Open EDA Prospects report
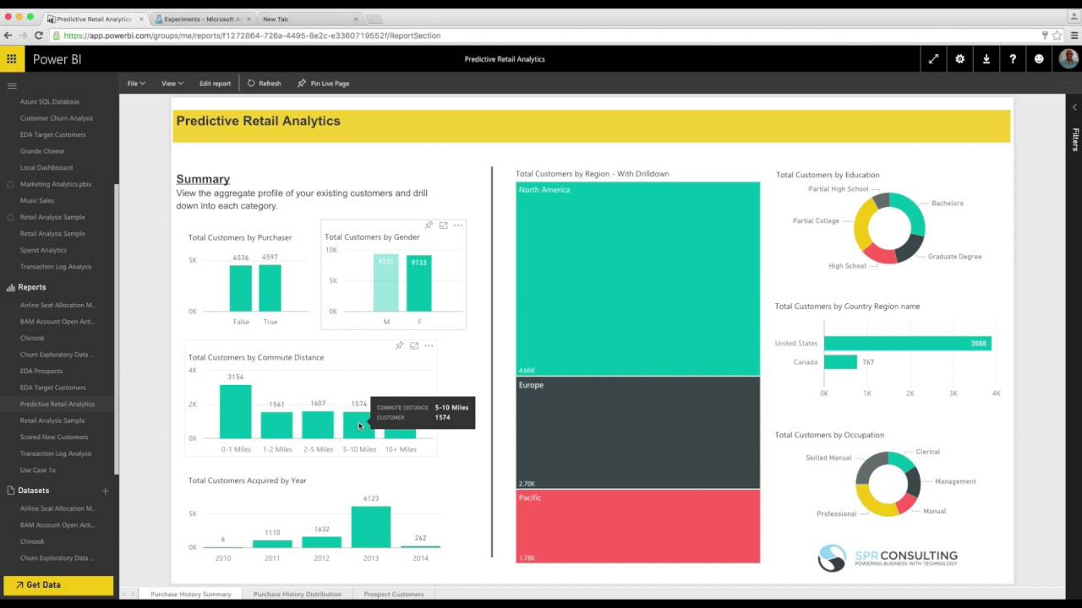Viewport: 1082px width, 608px height. (41, 371)
